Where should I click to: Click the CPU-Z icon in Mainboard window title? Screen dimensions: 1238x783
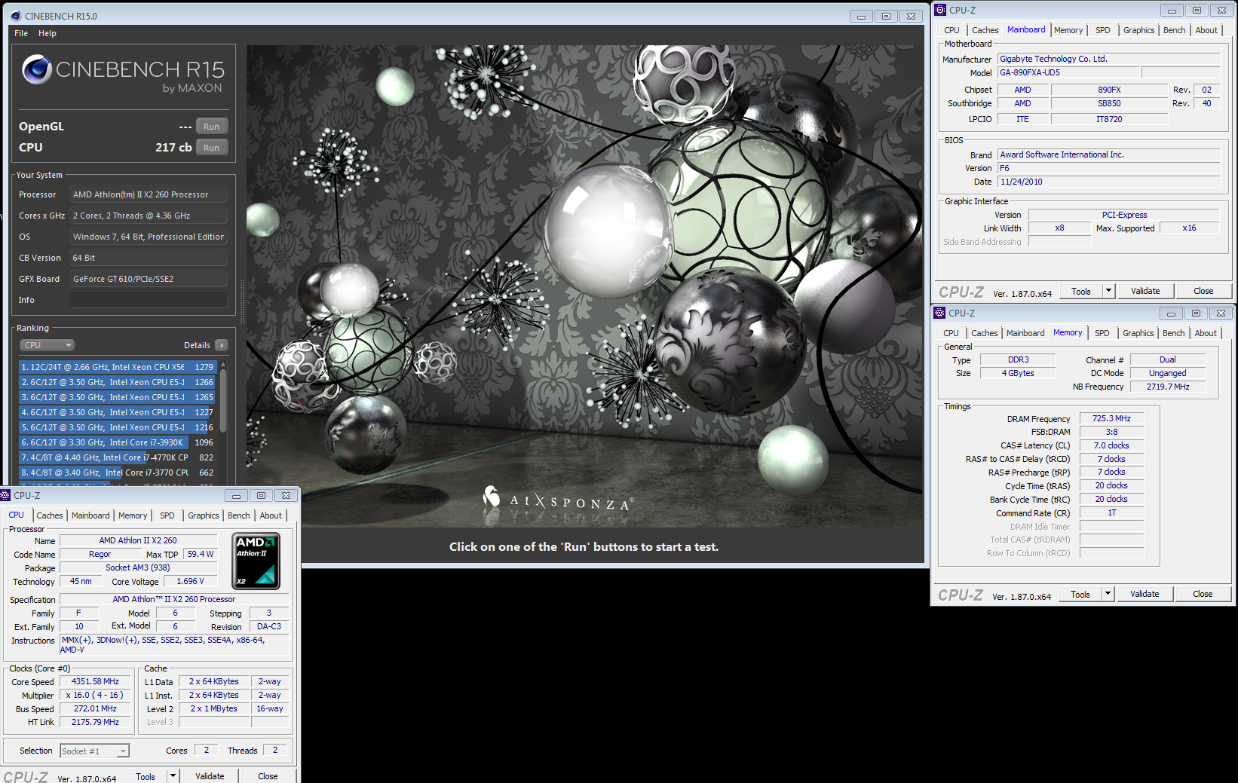[940, 10]
